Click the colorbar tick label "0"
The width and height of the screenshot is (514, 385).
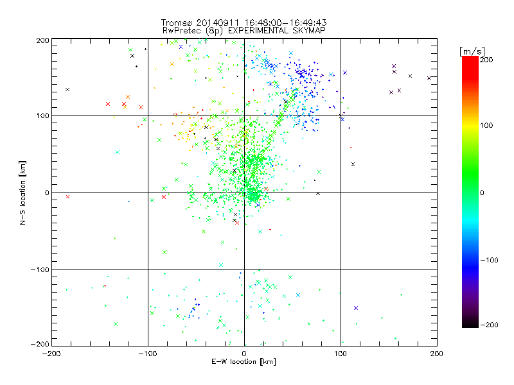click(x=482, y=193)
